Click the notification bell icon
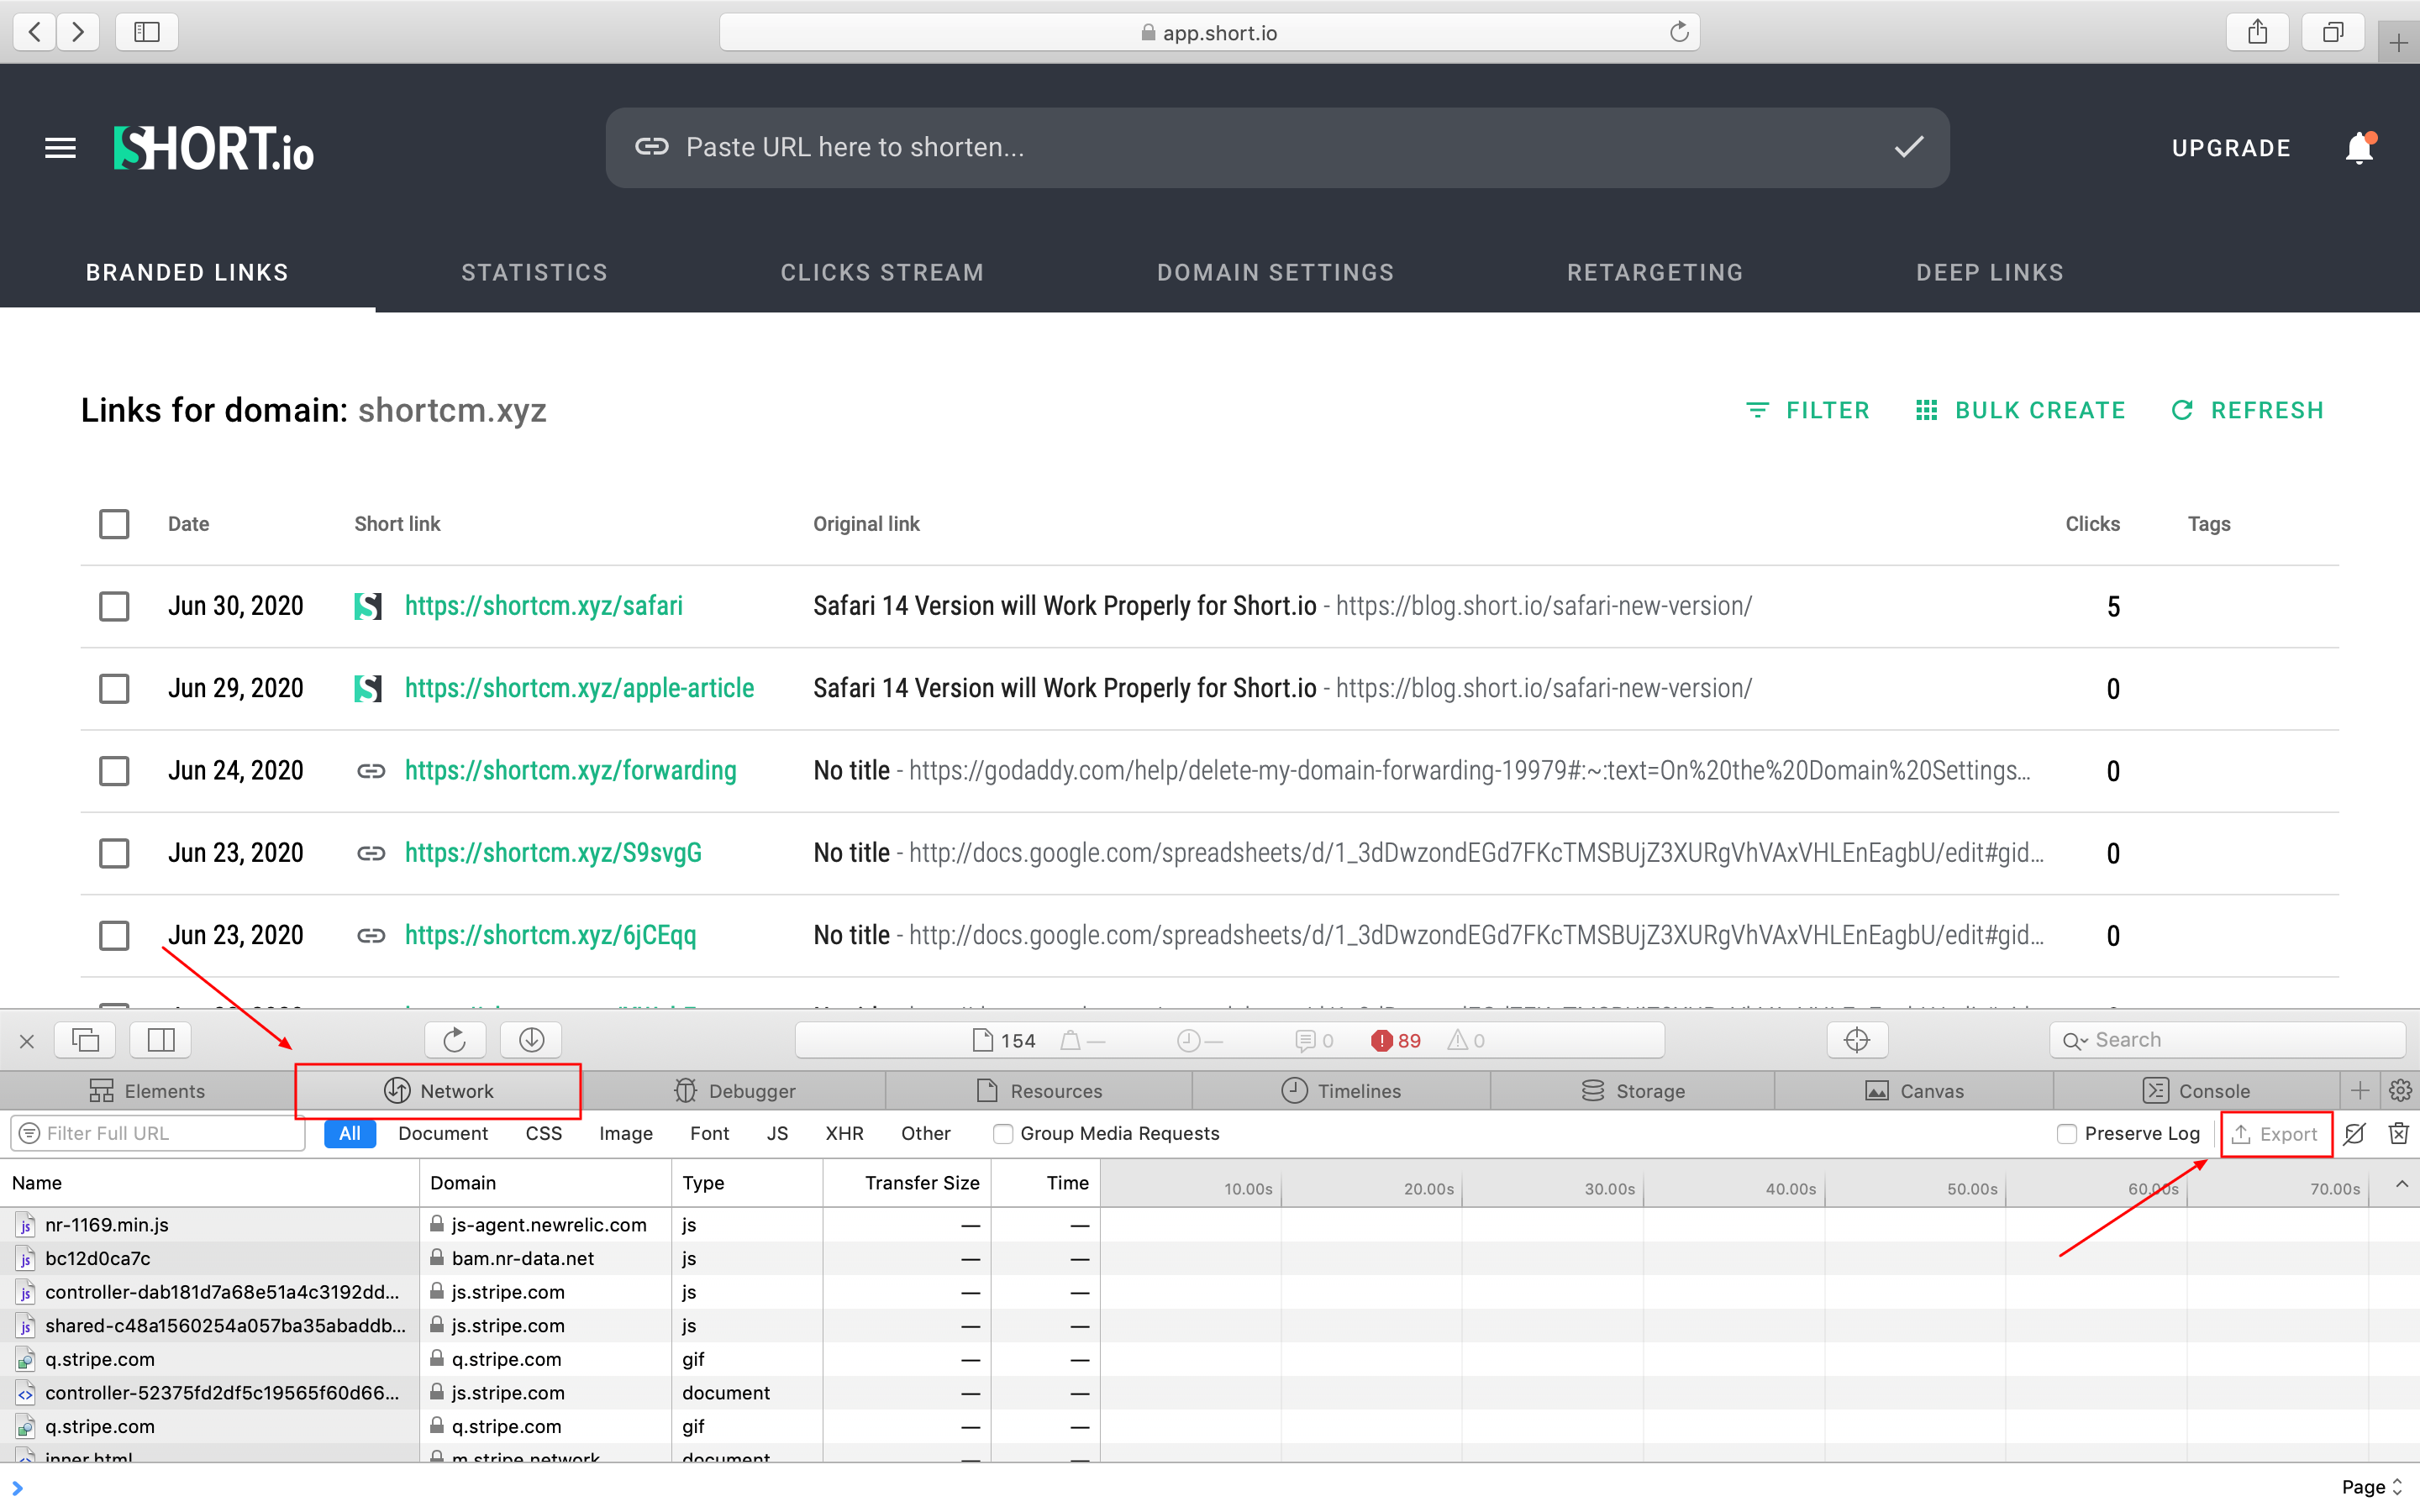Viewport: 2420px width, 1512px height. coord(2359,148)
